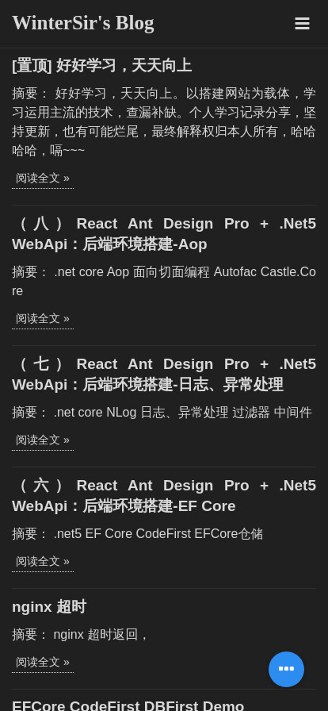Click 阅读全文 under the NLog post
The image size is (328, 711).
point(43,440)
